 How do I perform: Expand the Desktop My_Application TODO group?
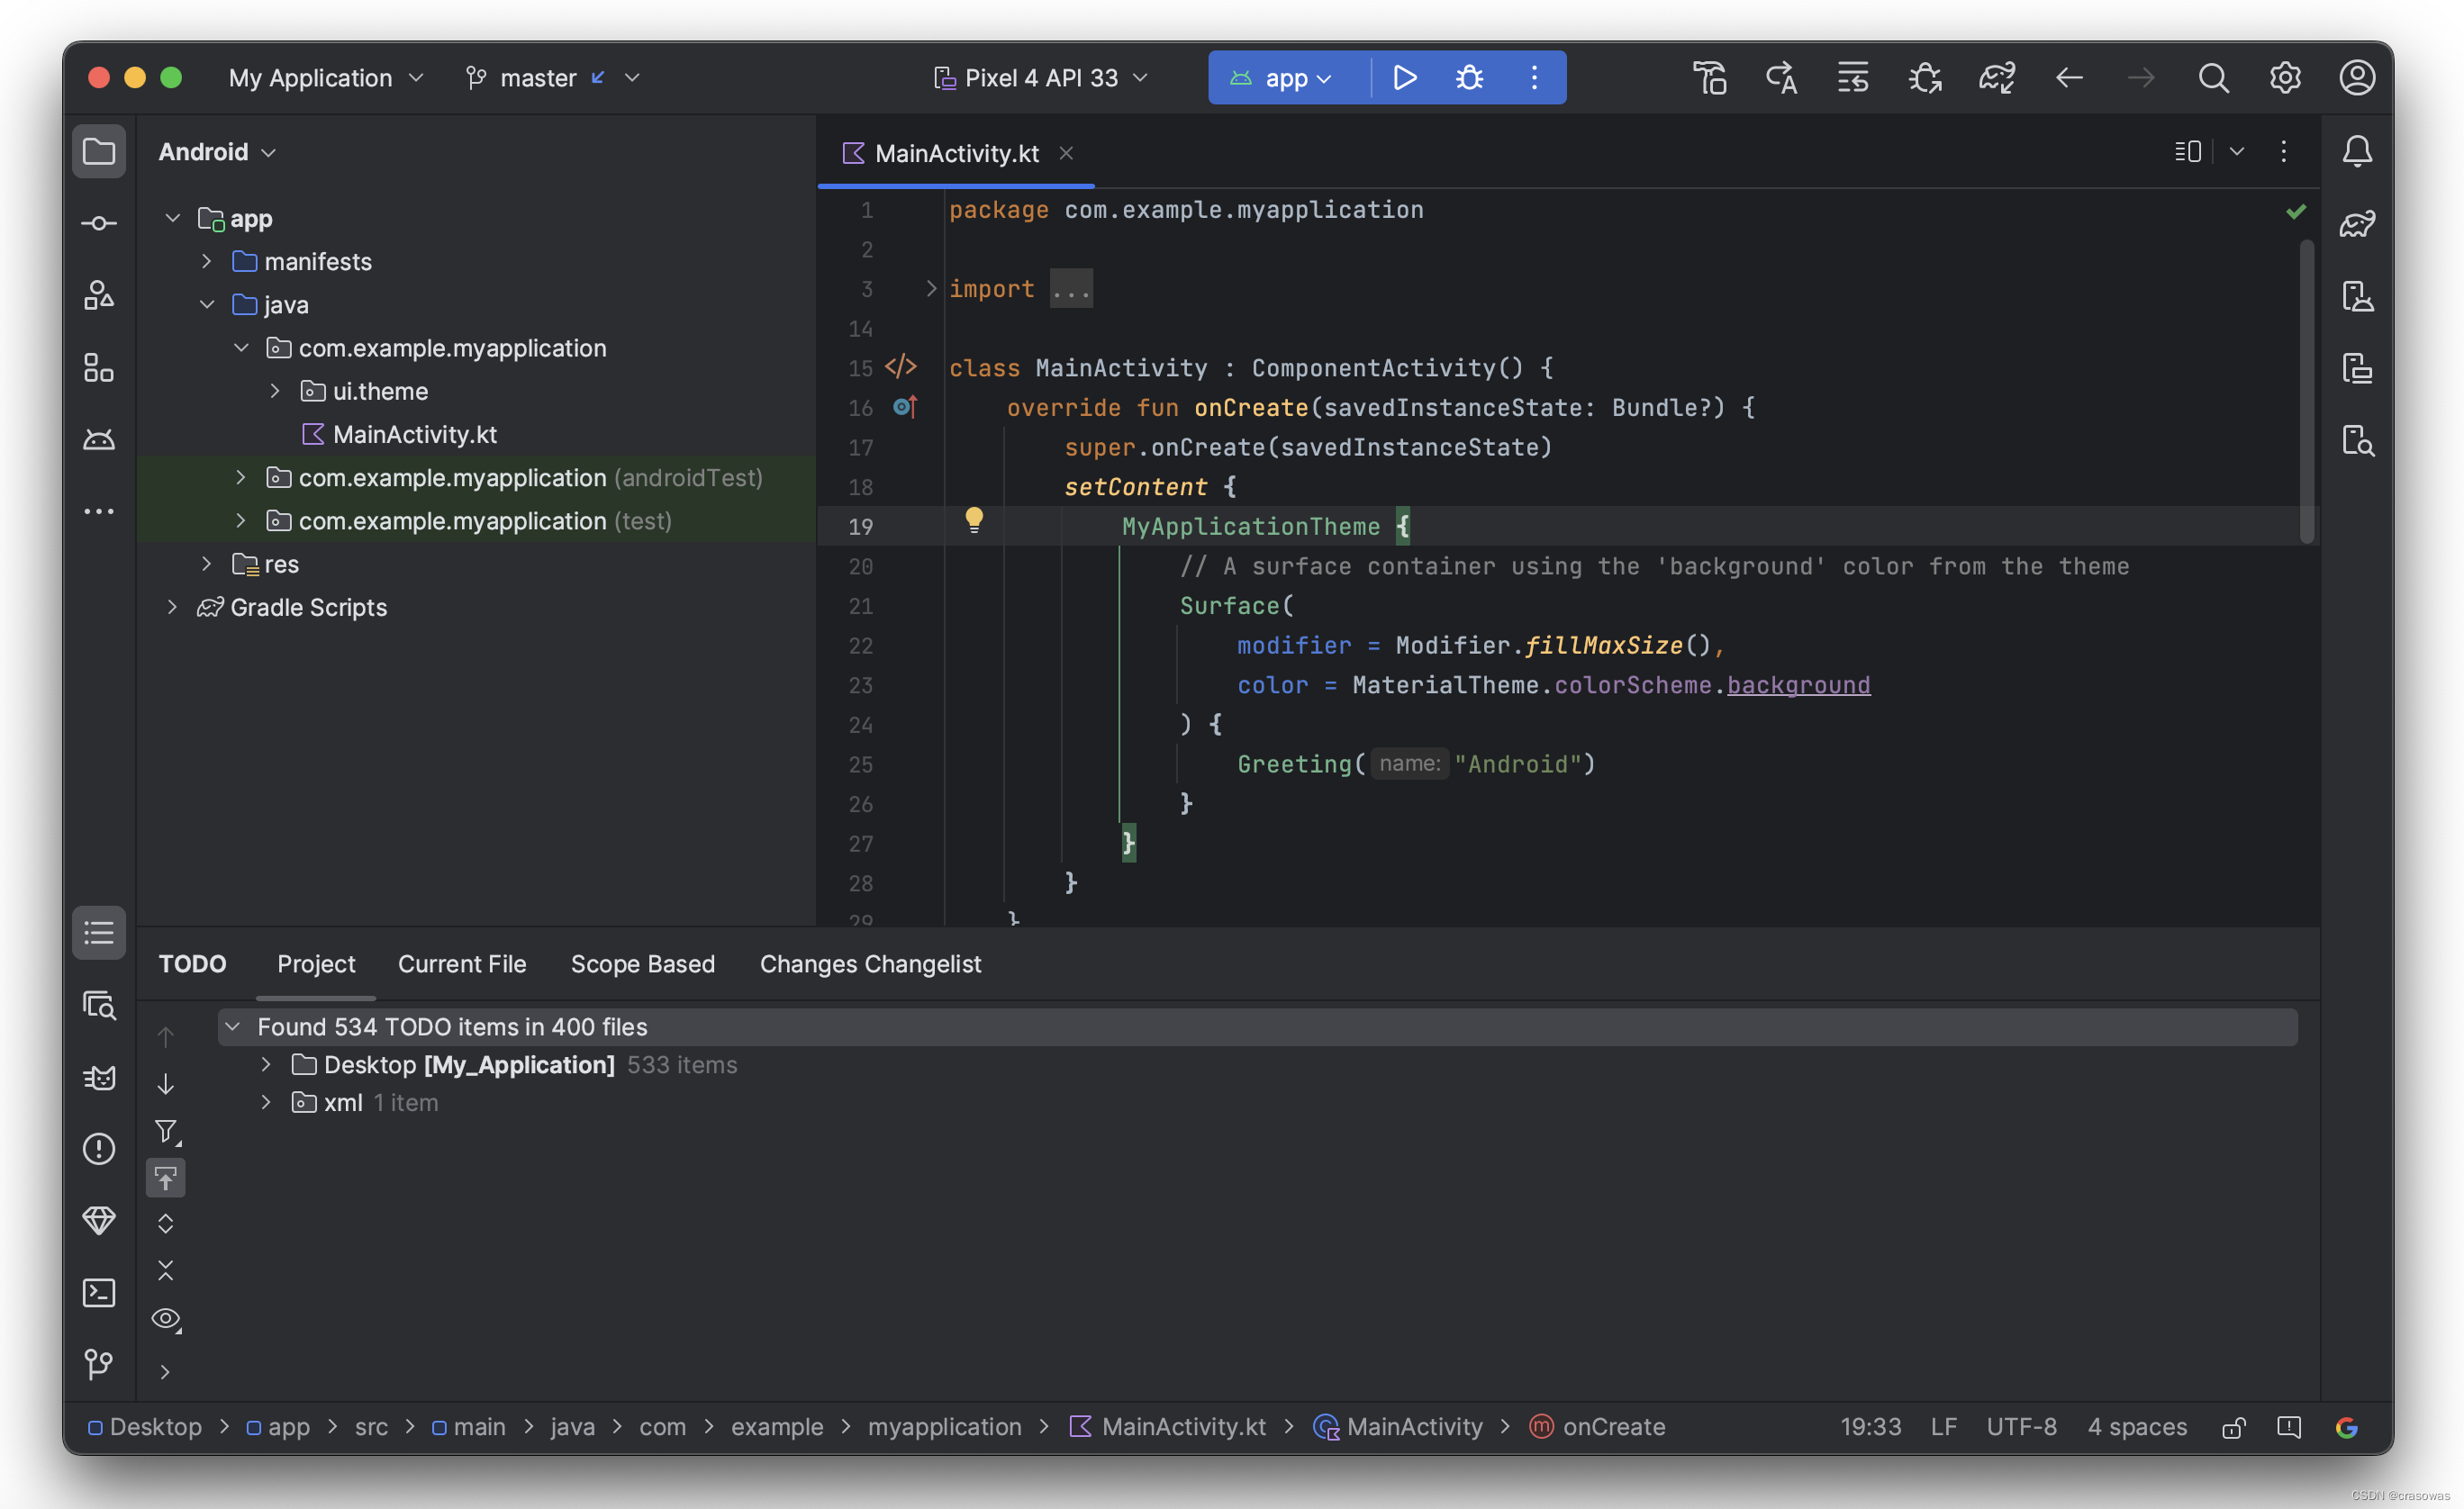click(264, 1064)
